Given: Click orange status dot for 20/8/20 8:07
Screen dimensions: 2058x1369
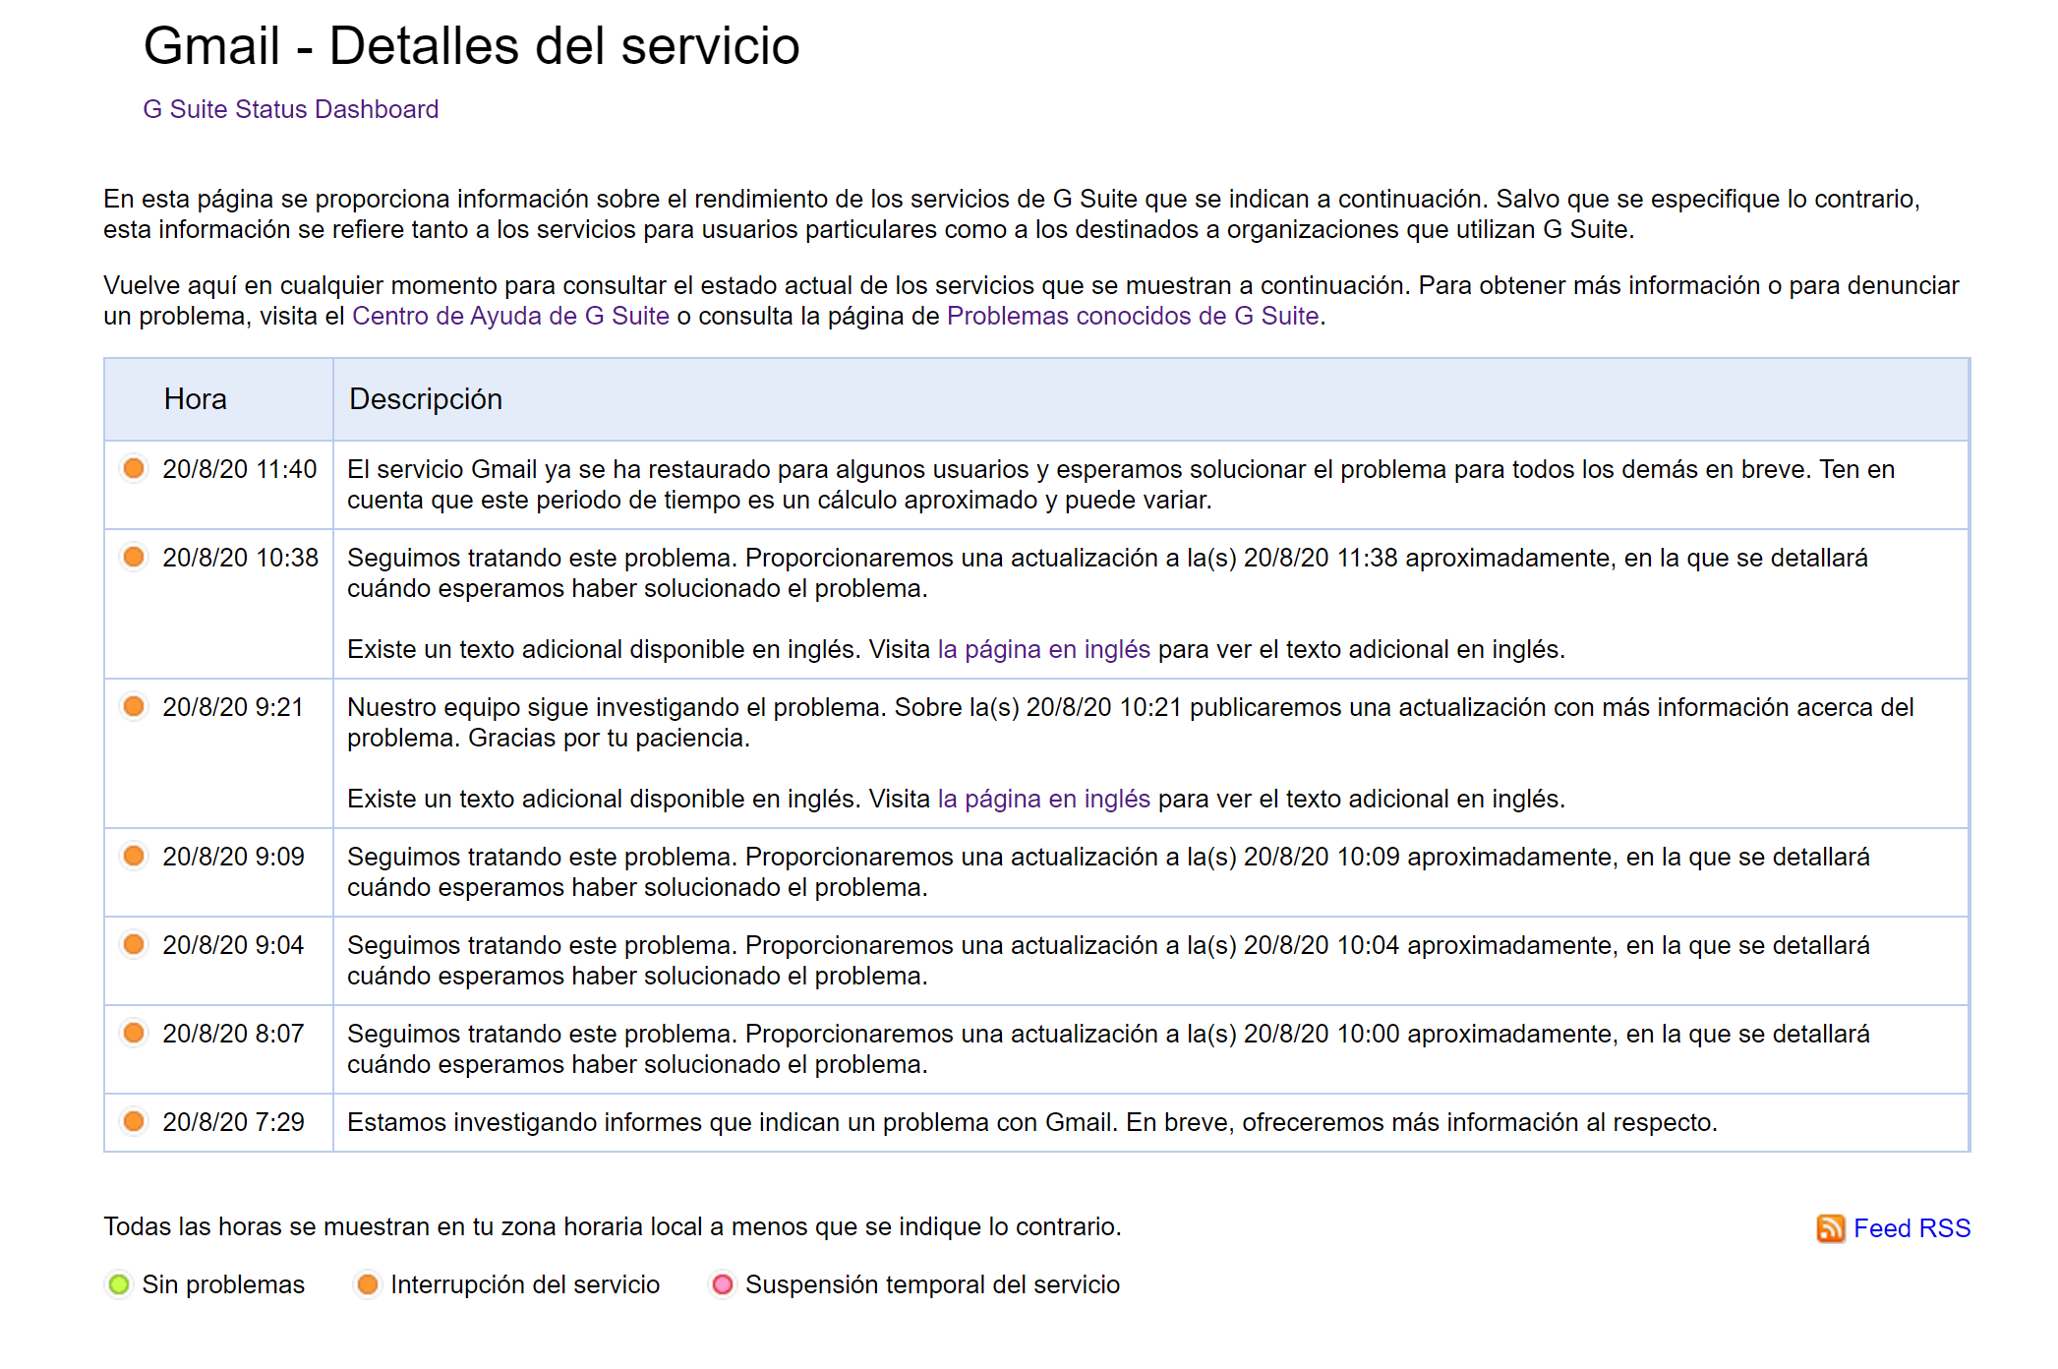Looking at the screenshot, I should [134, 1033].
